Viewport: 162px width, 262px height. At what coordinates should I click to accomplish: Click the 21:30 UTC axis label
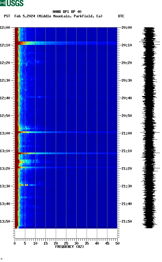126,186
